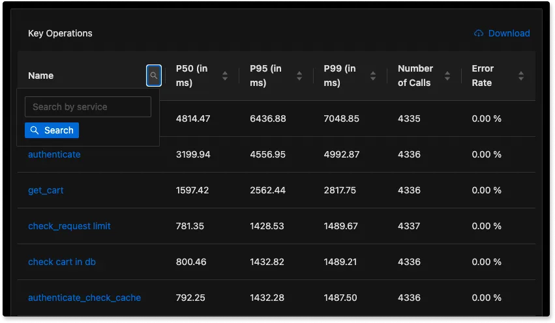The image size is (555, 323).
Task: Sort by P50 (in ms) column
Action: [225, 76]
